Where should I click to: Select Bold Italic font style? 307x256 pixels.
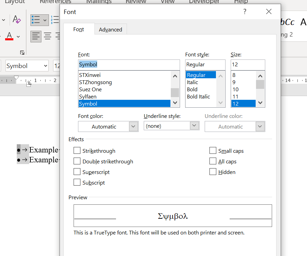pyautogui.click(x=201, y=97)
